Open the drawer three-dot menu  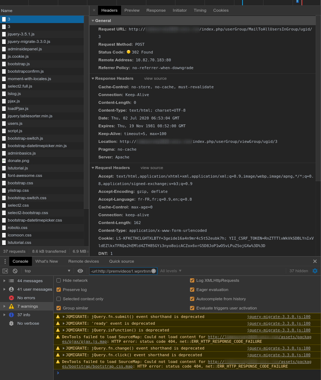pos(5,261)
